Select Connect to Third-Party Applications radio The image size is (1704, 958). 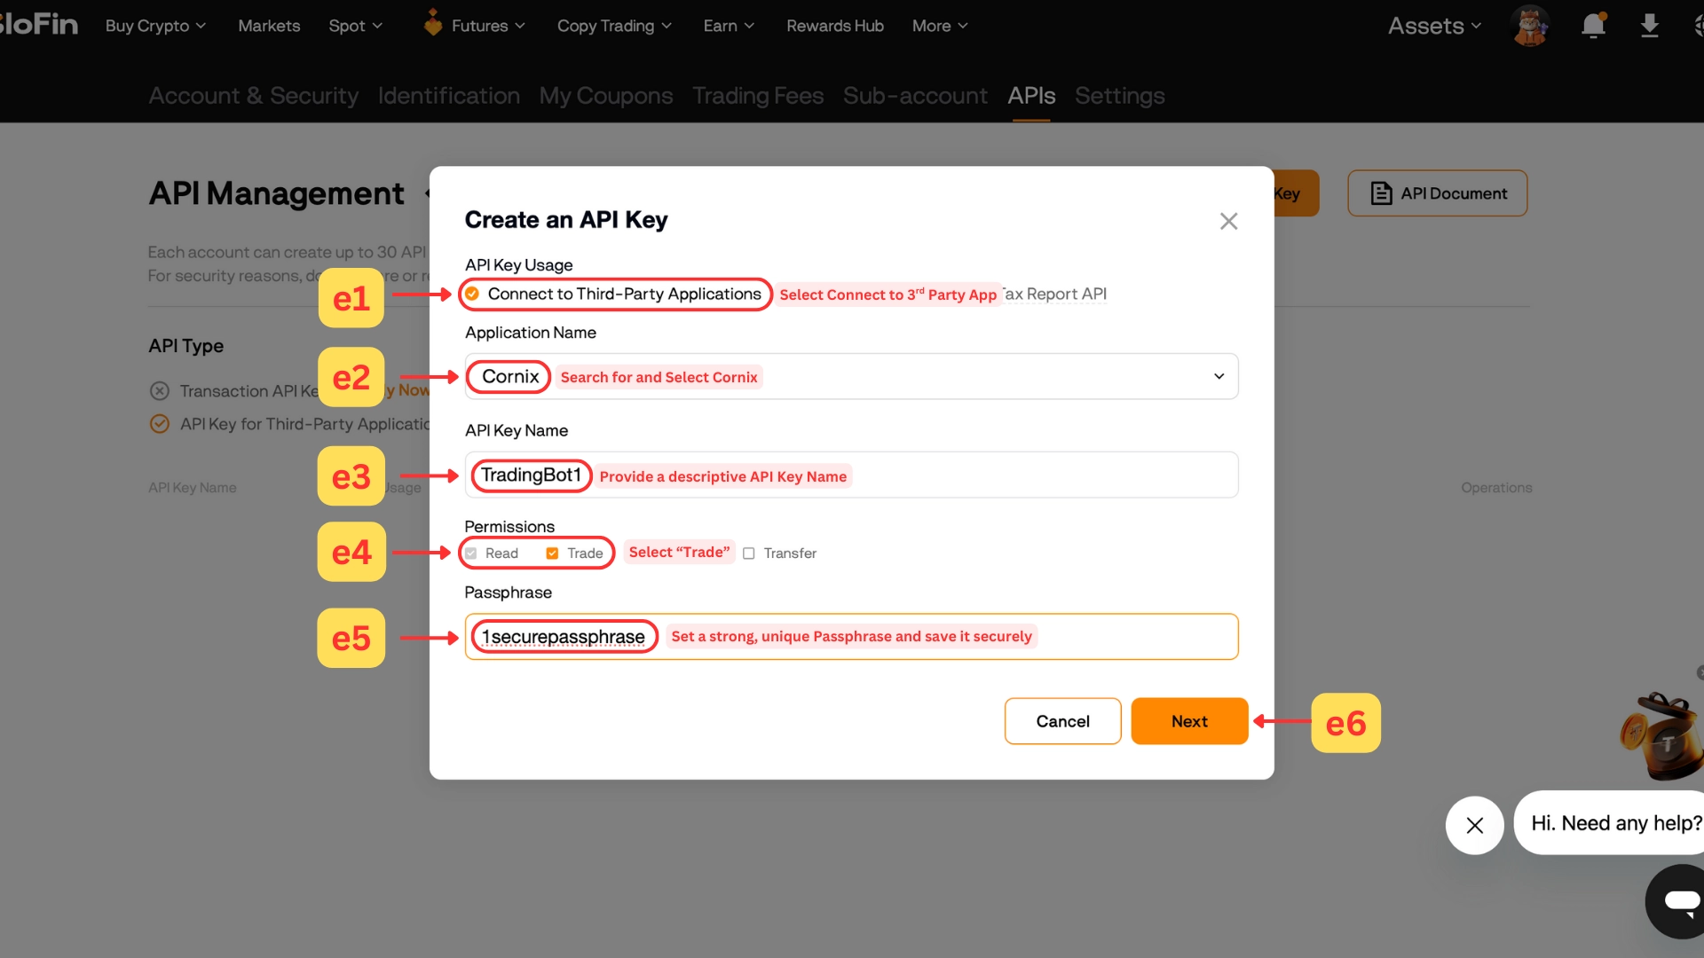click(472, 294)
